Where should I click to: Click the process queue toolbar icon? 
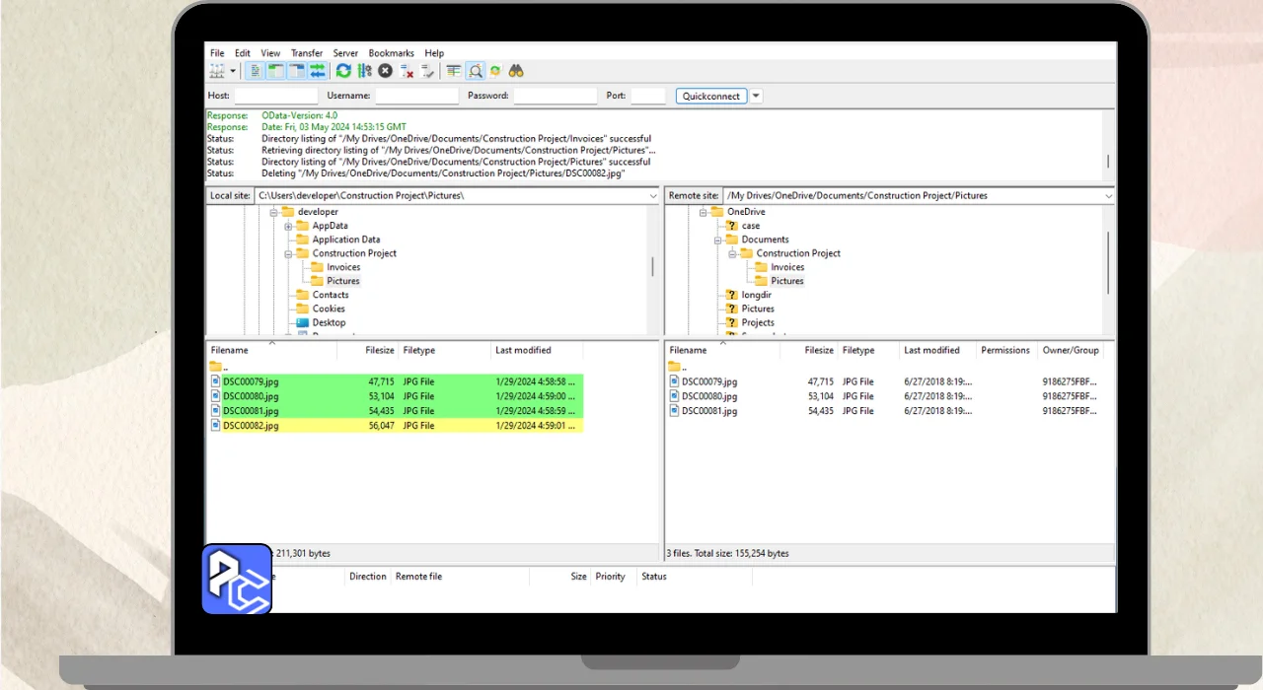click(364, 71)
